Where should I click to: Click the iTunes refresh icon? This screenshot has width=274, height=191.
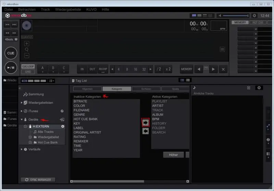point(62,111)
